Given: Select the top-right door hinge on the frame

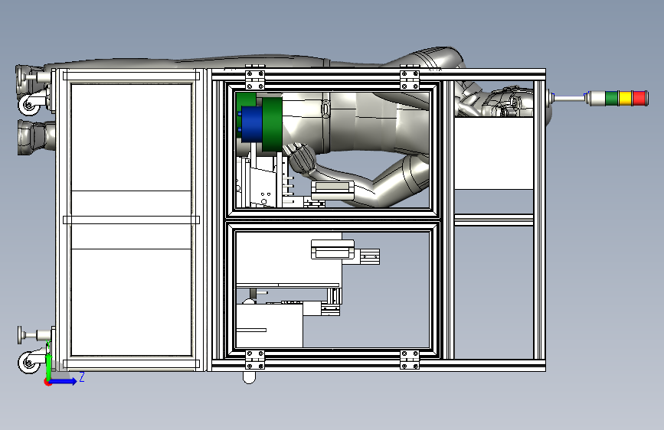Looking at the screenshot, I should [410, 78].
